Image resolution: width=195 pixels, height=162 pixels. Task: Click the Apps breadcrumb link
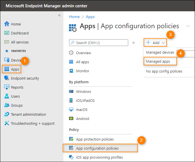tap(90, 17)
